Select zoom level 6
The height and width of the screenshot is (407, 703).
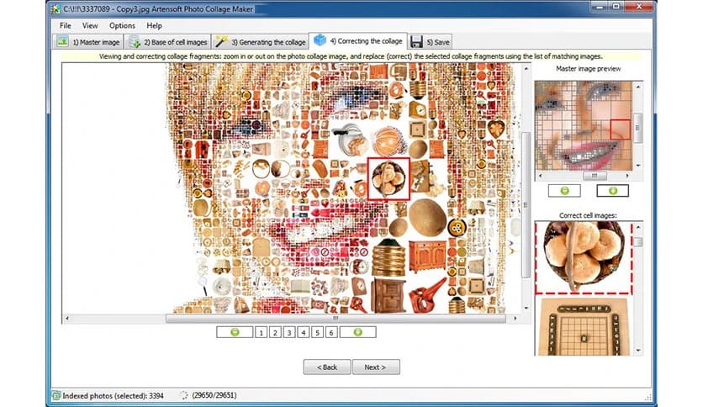[331, 332]
